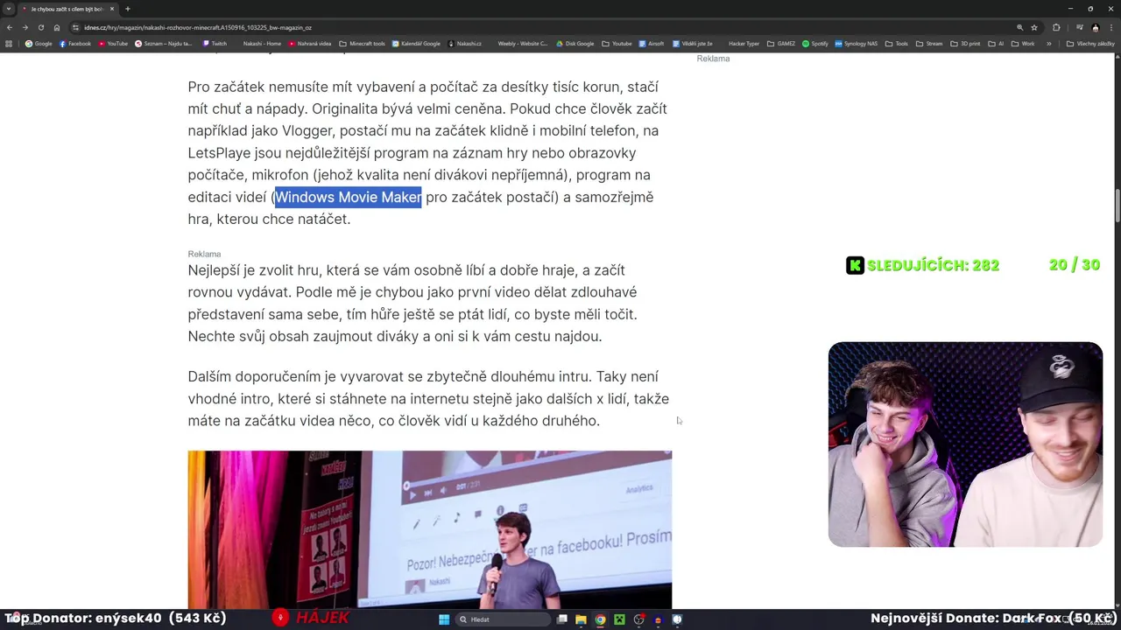
Task: Click the zoom magnifier icon in address bar
Action: pos(1019,27)
